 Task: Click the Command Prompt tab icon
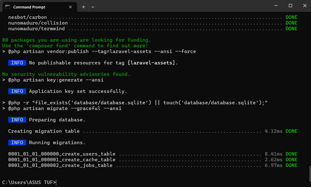8,7
